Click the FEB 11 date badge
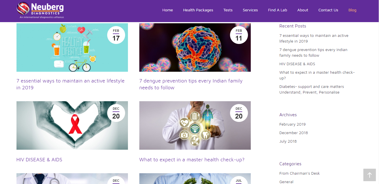This screenshot has height=184, width=379. (239, 35)
